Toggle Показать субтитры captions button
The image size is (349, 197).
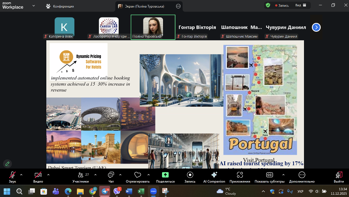tap(269, 175)
